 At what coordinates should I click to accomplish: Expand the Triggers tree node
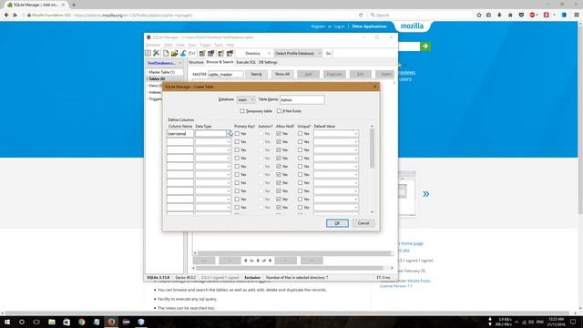148,99
